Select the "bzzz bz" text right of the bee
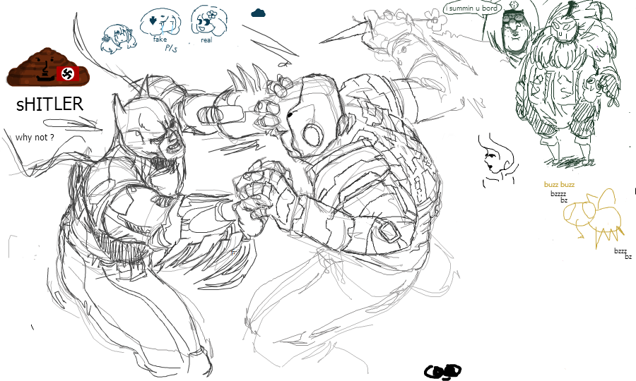Viewport: 636px width, 381px height. pyautogui.click(x=622, y=253)
